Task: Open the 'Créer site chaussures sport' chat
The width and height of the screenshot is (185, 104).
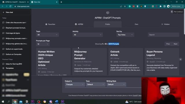Action: [x=16, y=23]
